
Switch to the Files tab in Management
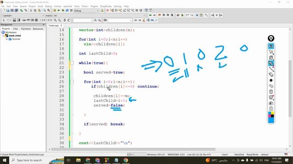coord(16,29)
